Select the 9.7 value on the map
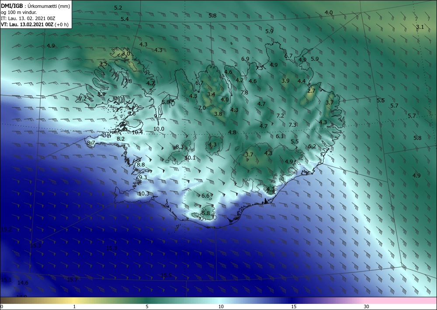 (158, 116)
